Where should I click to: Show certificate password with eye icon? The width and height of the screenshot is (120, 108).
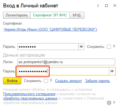[x=81, y=47]
